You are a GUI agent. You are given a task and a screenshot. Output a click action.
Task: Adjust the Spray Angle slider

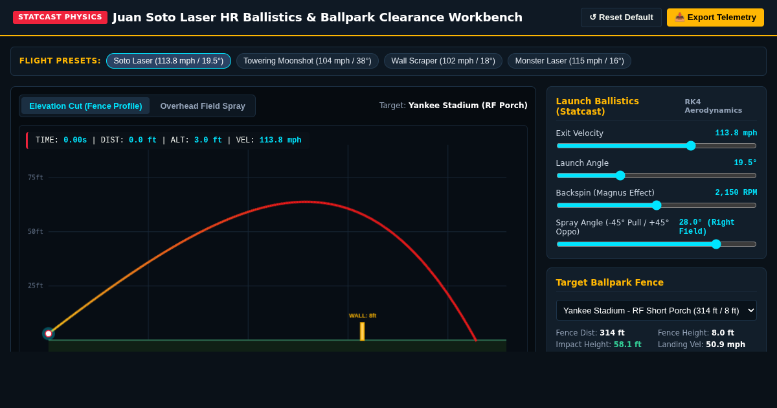(x=657, y=244)
